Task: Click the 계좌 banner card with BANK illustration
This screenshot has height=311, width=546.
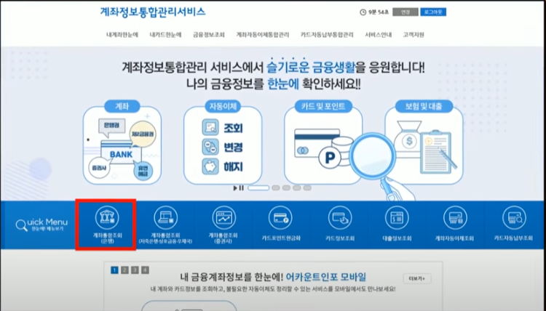Action: 122,143
